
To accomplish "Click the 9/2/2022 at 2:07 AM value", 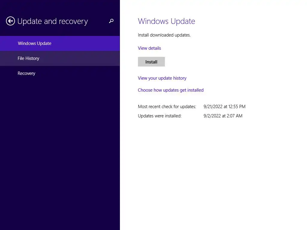I will pyautogui.click(x=223, y=116).
